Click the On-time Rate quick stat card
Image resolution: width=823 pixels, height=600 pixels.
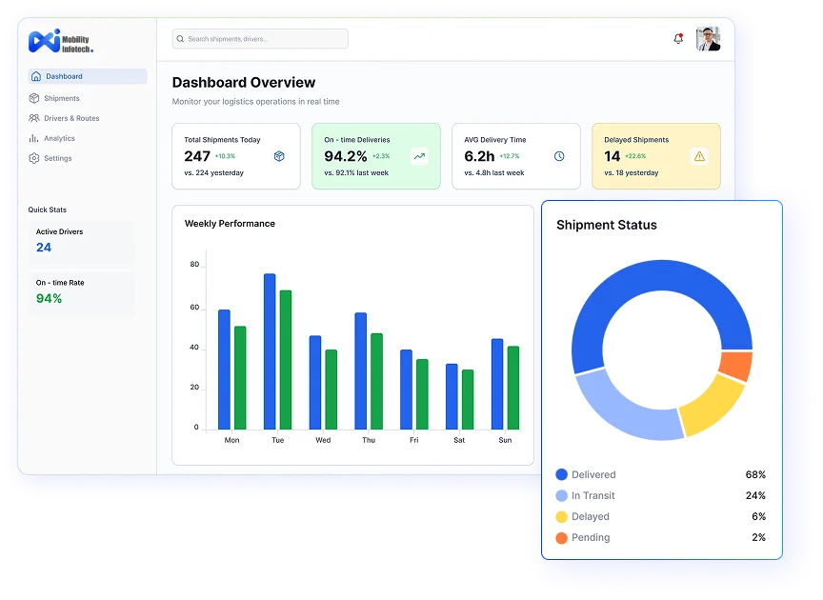(81, 292)
